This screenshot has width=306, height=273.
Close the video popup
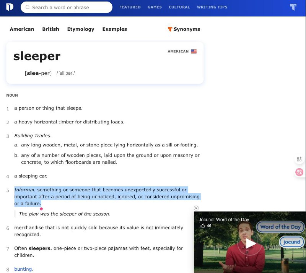[196, 208]
